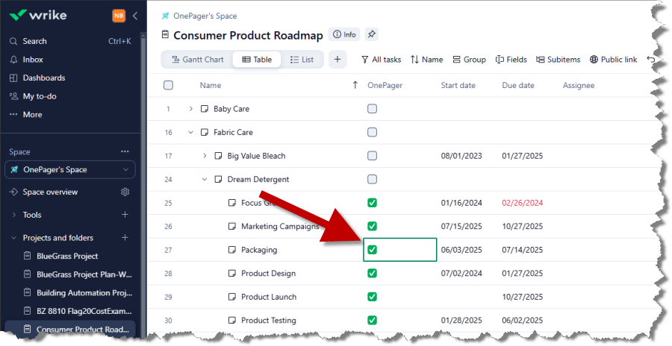Click the overdue date 02/26/2024
The width and height of the screenshot is (672, 346).
pyautogui.click(x=523, y=203)
